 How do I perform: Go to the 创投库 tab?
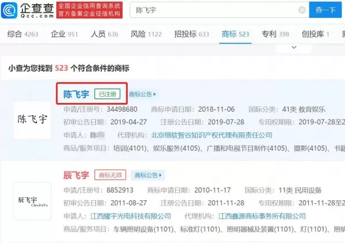(315, 34)
